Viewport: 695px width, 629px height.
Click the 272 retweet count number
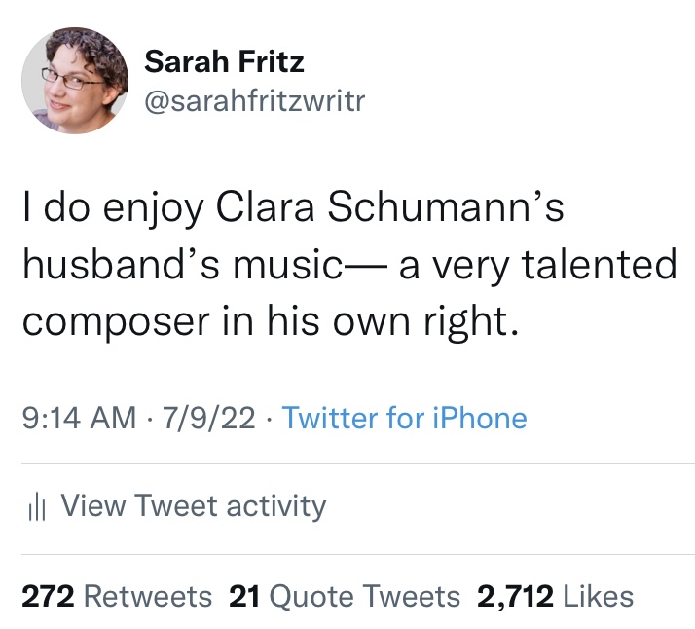[x=49, y=596]
